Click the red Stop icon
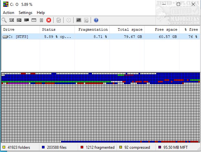 [49, 20]
